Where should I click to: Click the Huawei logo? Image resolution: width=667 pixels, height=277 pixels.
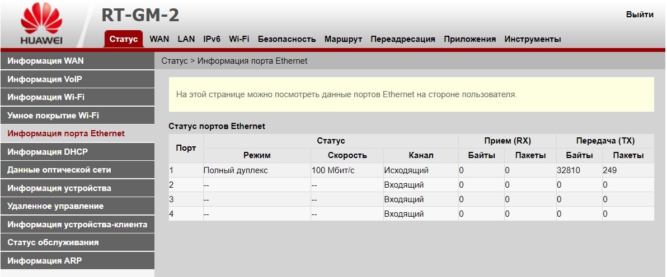click(41, 23)
